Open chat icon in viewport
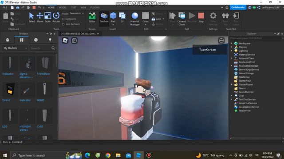This screenshot has width=284, height=159. tap(74, 40)
